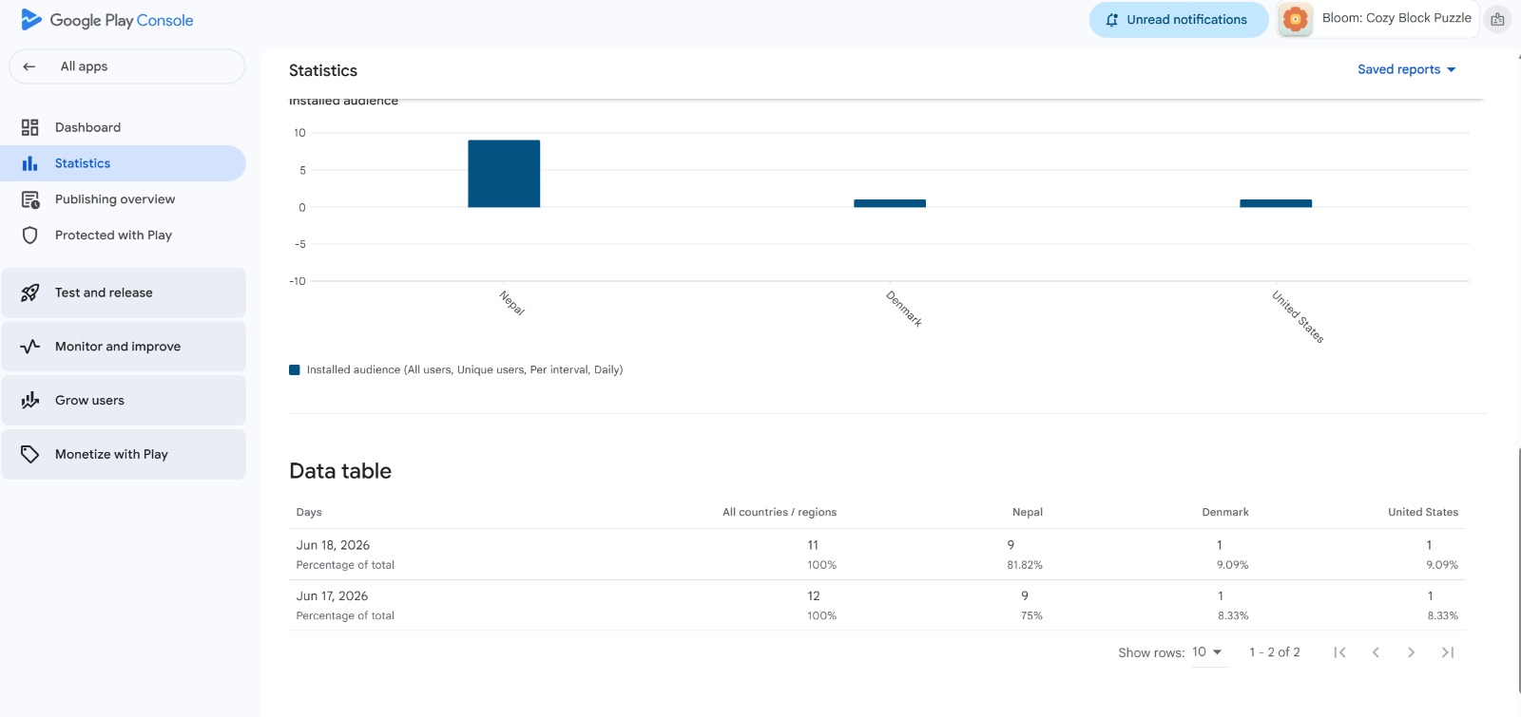Click the United States axis label in chart

pos(1299,317)
